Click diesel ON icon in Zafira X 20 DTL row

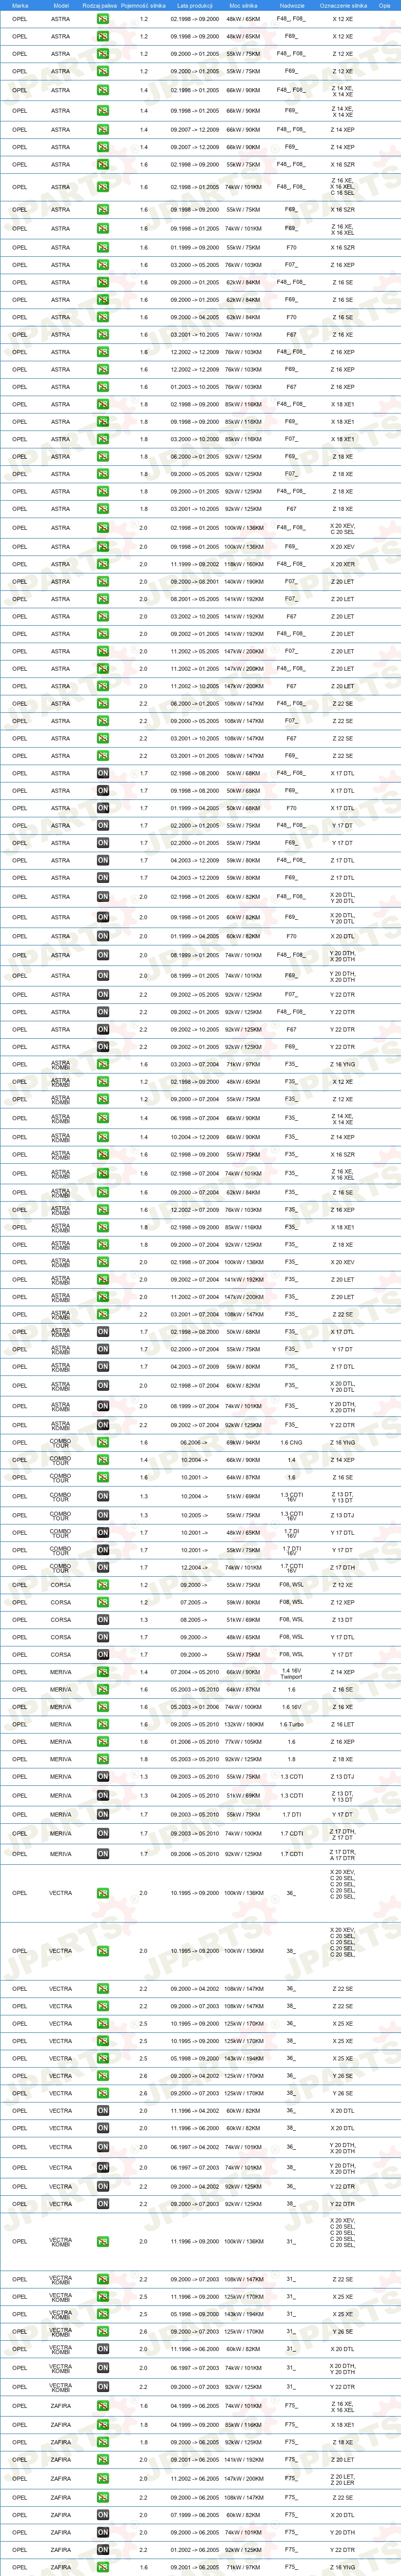pyautogui.click(x=103, y=2515)
